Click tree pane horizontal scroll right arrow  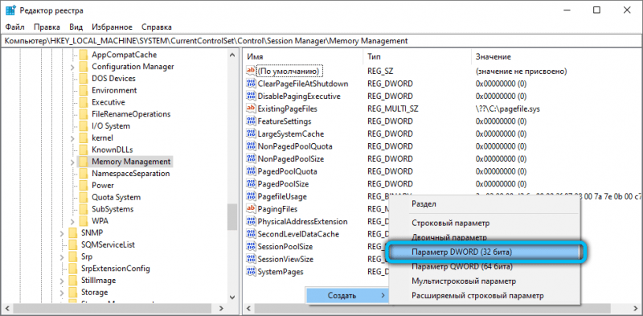(222, 308)
